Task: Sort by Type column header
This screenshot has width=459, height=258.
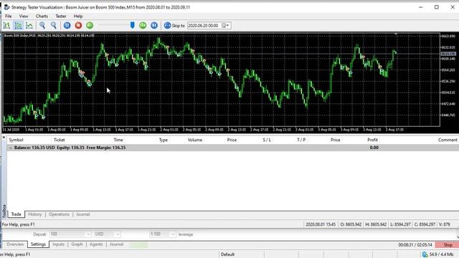Action: 164,140
